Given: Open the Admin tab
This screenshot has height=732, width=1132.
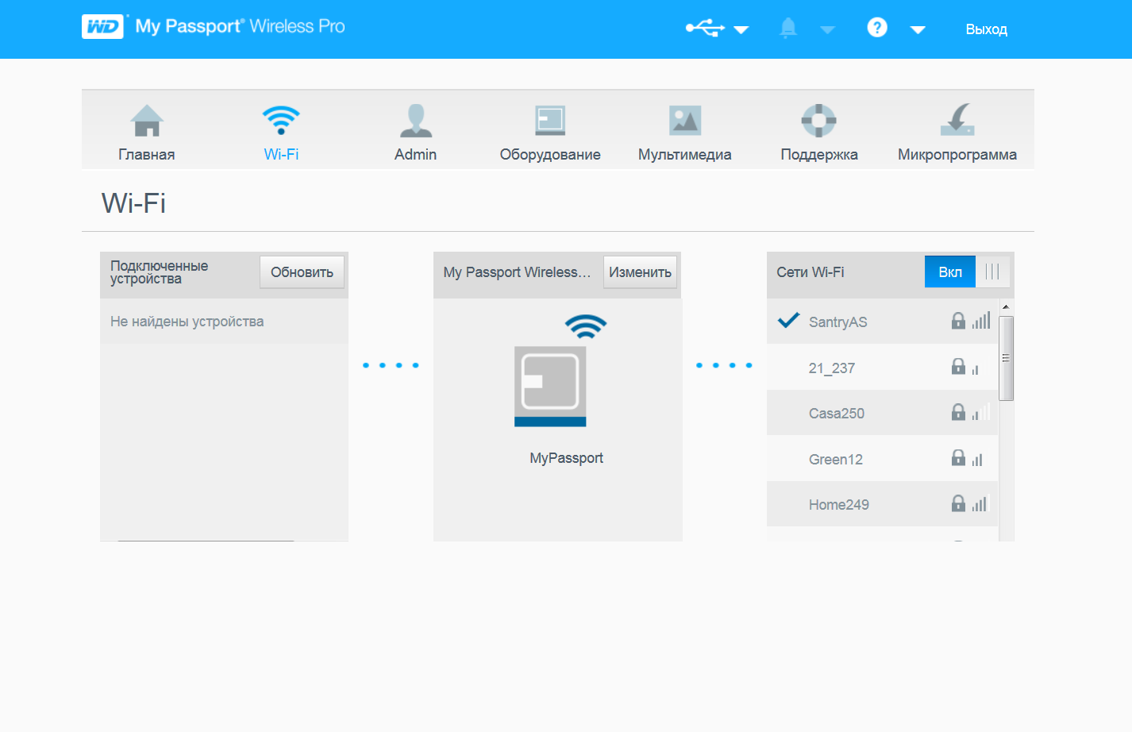Looking at the screenshot, I should pyautogui.click(x=415, y=133).
